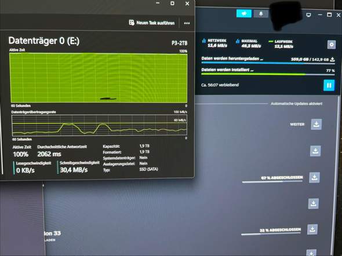This screenshot has height=256, width=342.
Task: Click the download icon beside WEITER
Action: (316, 125)
